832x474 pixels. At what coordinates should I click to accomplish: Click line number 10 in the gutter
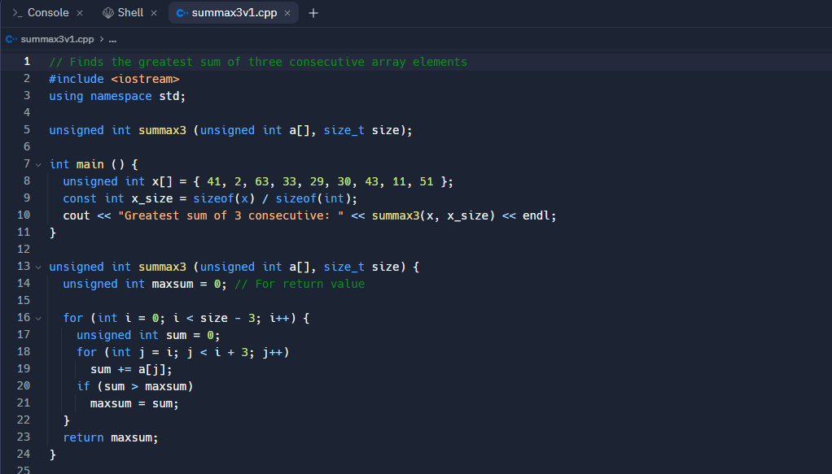point(25,215)
